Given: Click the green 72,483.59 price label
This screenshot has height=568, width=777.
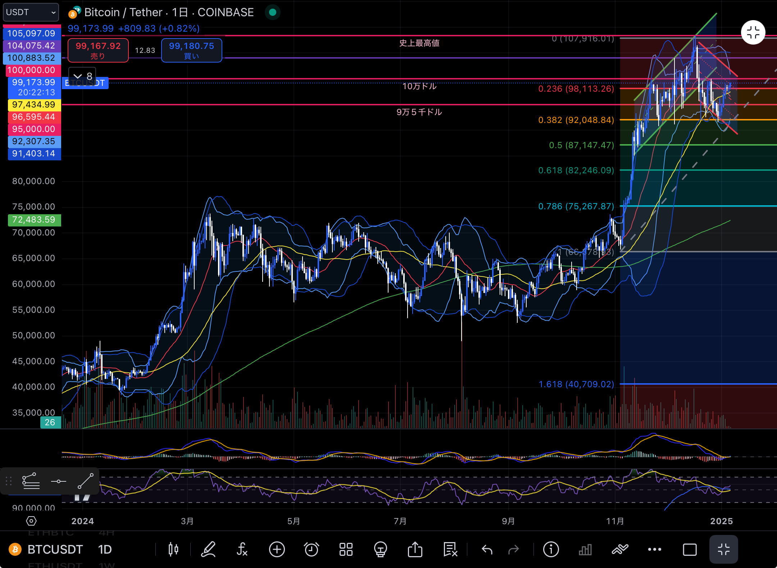Looking at the screenshot, I should click(x=35, y=220).
